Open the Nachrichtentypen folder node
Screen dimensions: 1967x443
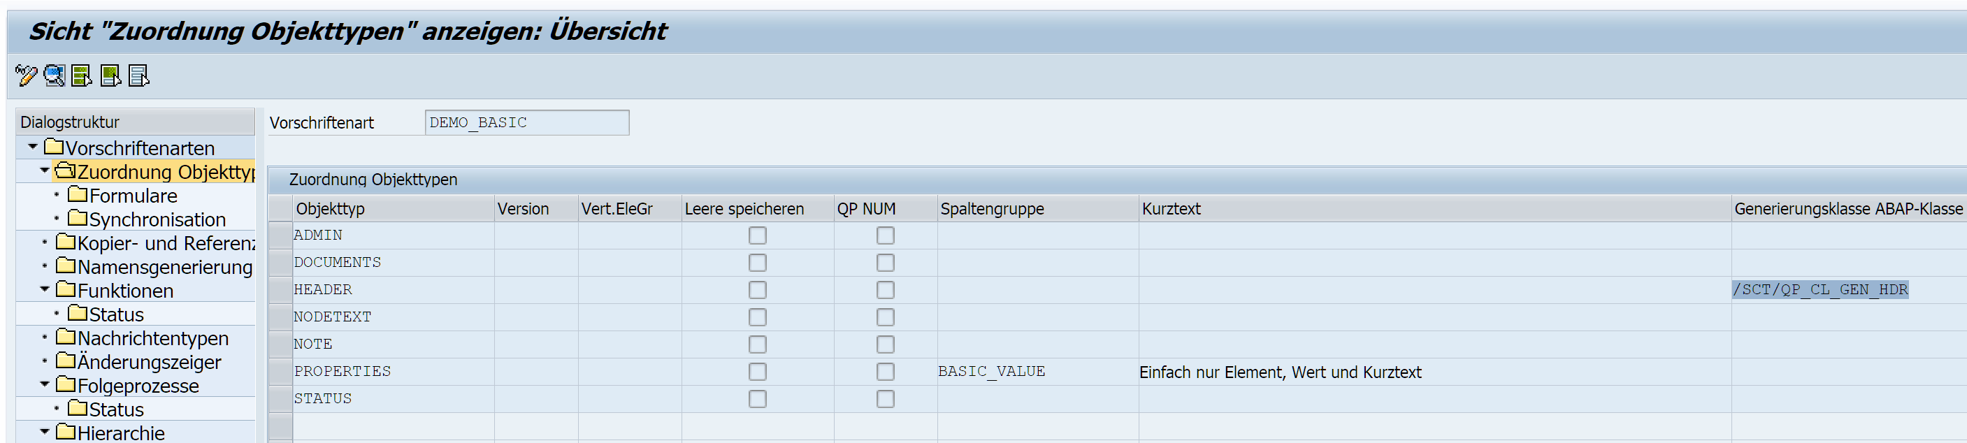click(152, 338)
